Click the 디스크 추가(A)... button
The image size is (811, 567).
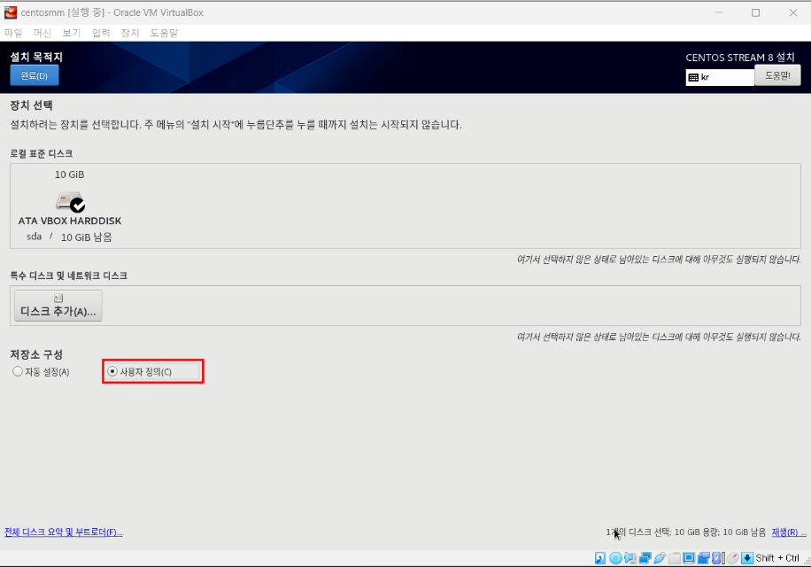[58, 306]
